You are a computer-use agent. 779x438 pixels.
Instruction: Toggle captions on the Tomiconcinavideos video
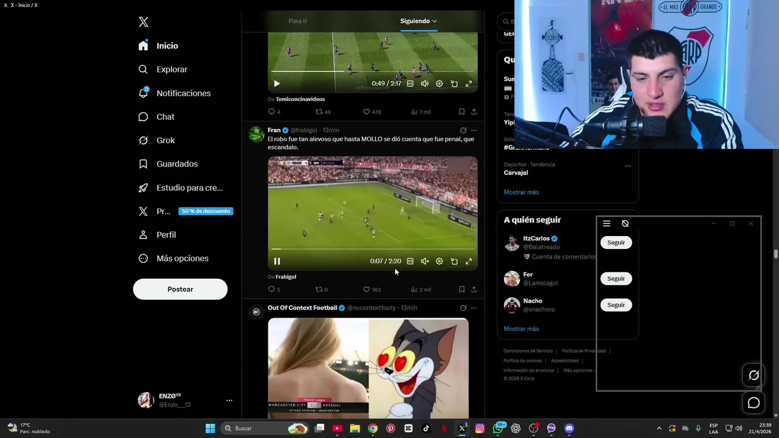coord(410,83)
